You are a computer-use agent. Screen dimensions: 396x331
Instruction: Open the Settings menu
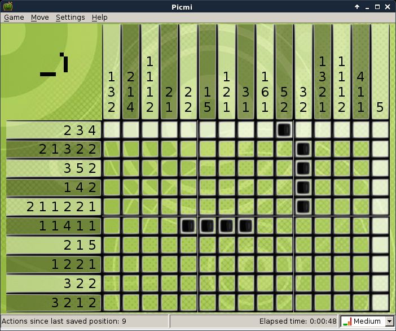coord(71,17)
